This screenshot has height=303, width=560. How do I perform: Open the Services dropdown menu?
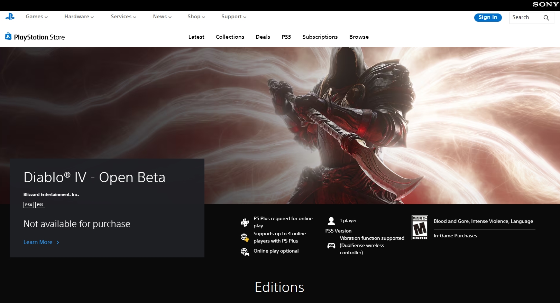click(123, 17)
